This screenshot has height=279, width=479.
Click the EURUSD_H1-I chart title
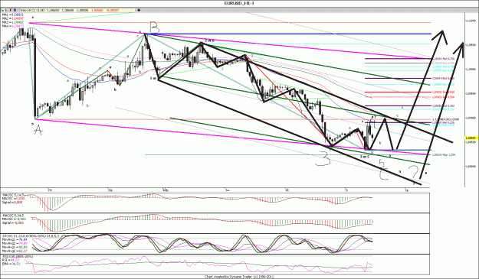click(239, 3)
